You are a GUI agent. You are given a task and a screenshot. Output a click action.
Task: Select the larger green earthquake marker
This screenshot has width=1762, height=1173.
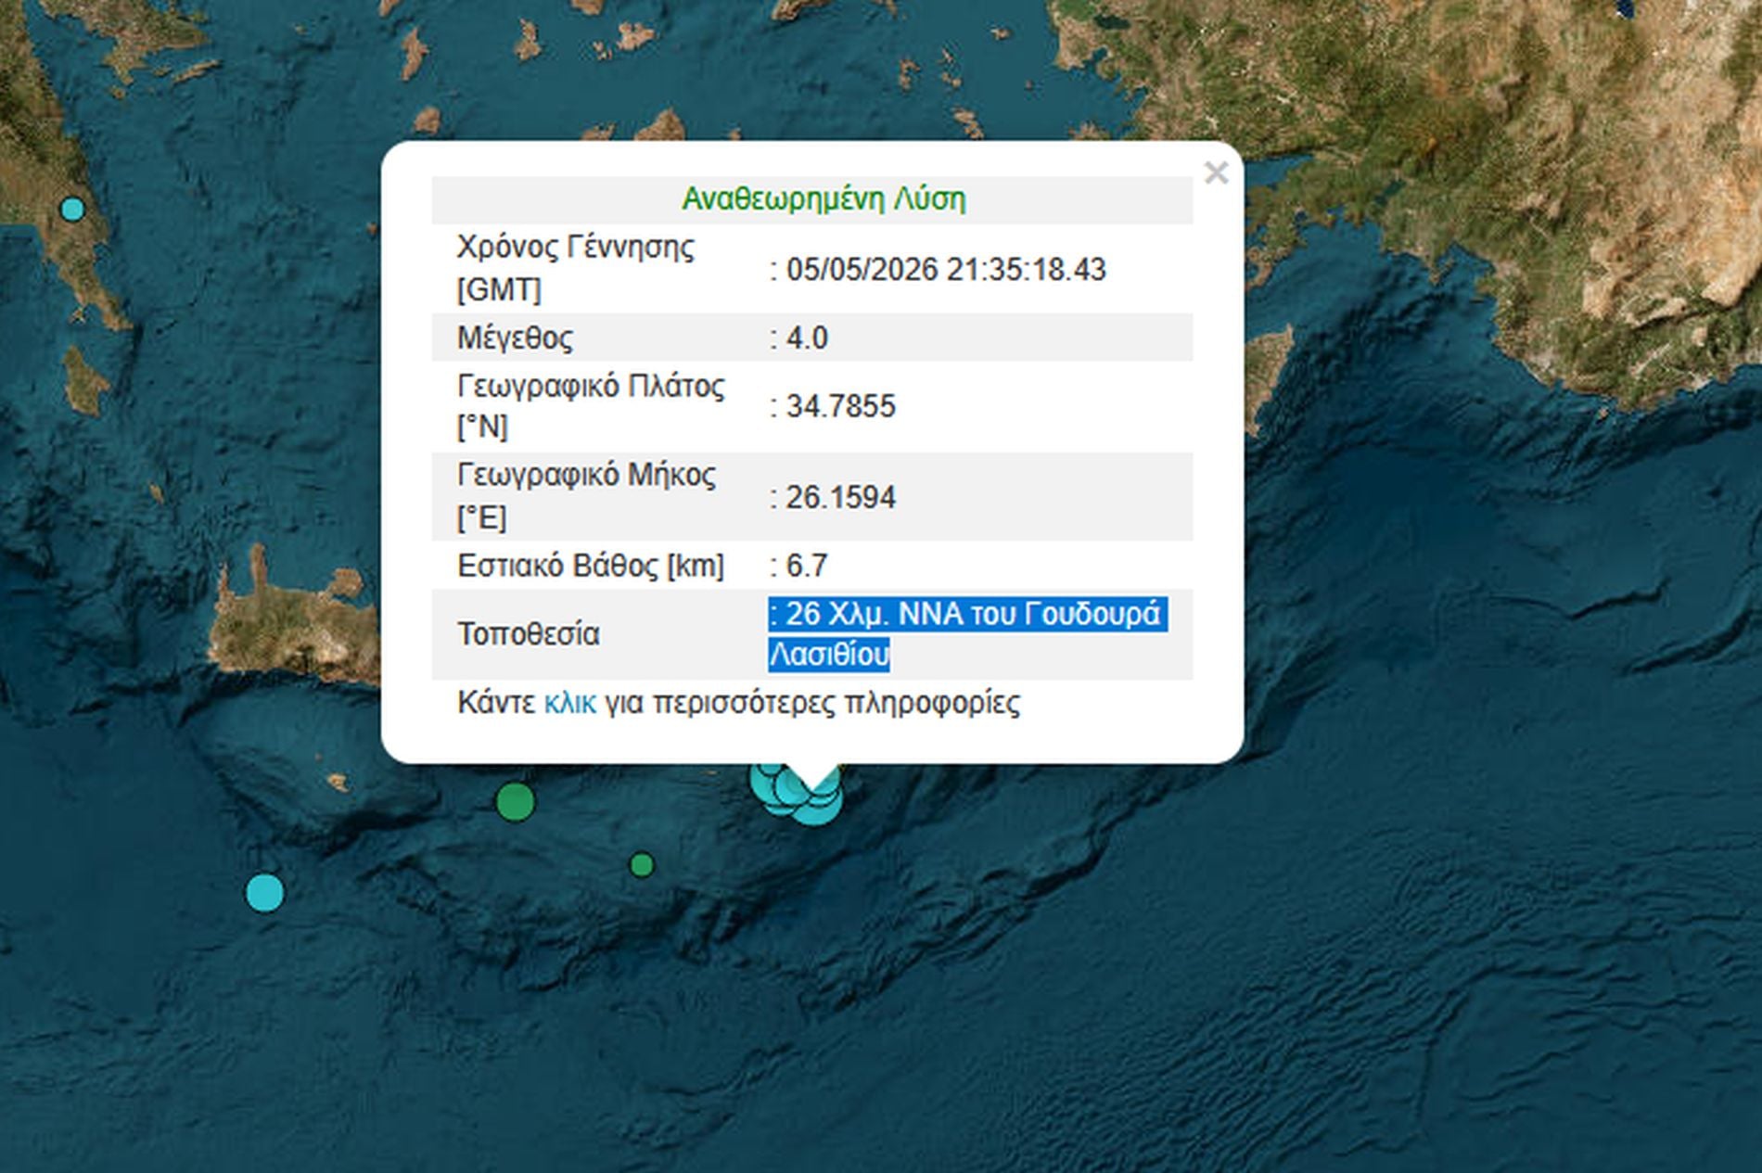516,802
